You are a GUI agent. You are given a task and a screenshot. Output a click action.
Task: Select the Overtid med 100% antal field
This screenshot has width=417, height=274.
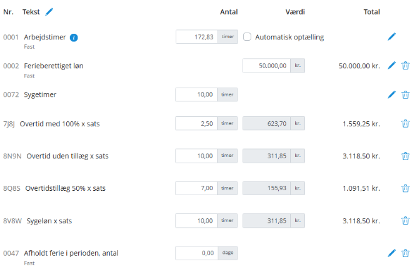click(x=197, y=124)
